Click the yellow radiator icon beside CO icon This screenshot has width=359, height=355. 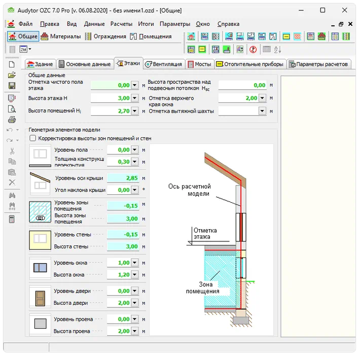coord(286,37)
